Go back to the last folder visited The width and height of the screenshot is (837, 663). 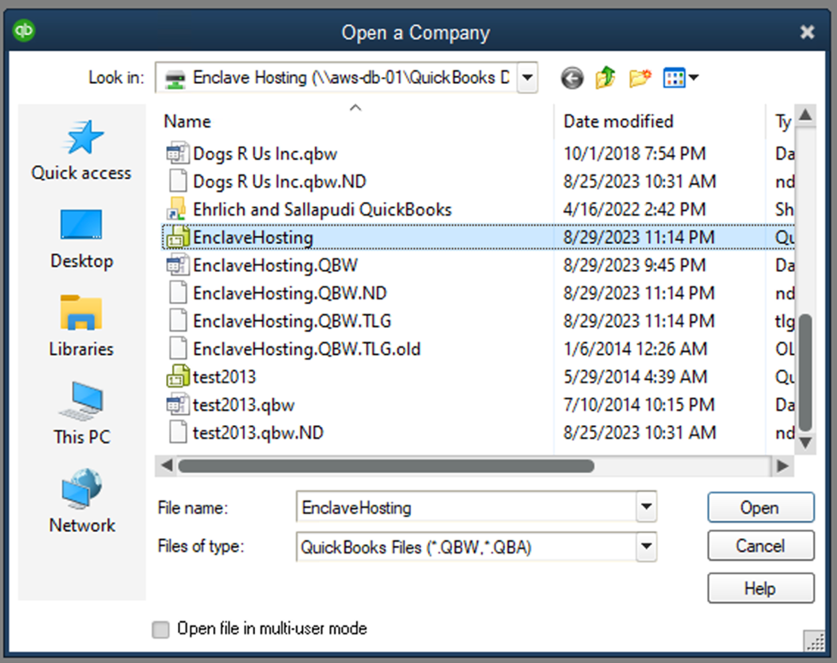tap(572, 79)
